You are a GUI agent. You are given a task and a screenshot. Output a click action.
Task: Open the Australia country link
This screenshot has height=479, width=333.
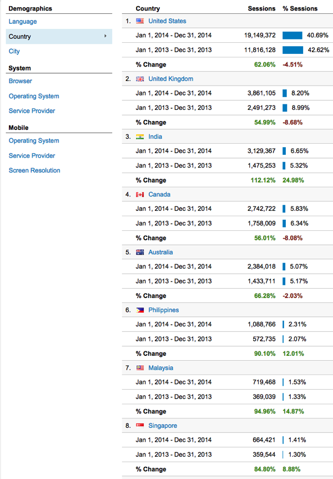(x=160, y=252)
